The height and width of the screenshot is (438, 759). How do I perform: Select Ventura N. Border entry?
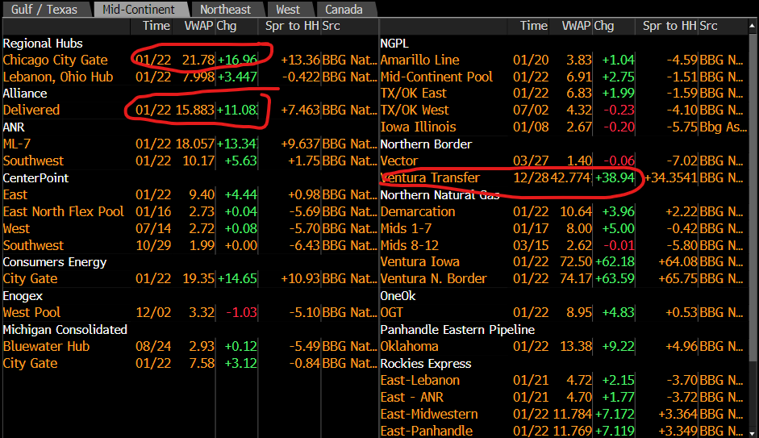[x=564, y=279]
